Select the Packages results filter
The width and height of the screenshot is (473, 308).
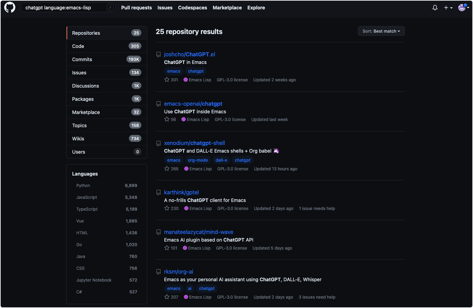[x=107, y=99]
